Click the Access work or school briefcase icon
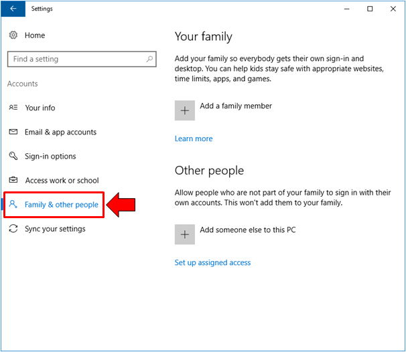The width and height of the screenshot is (406, 352). (x=13, y=180)
